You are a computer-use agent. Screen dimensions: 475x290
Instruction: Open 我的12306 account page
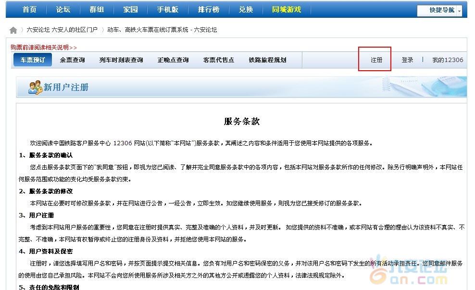click(447, 60)
